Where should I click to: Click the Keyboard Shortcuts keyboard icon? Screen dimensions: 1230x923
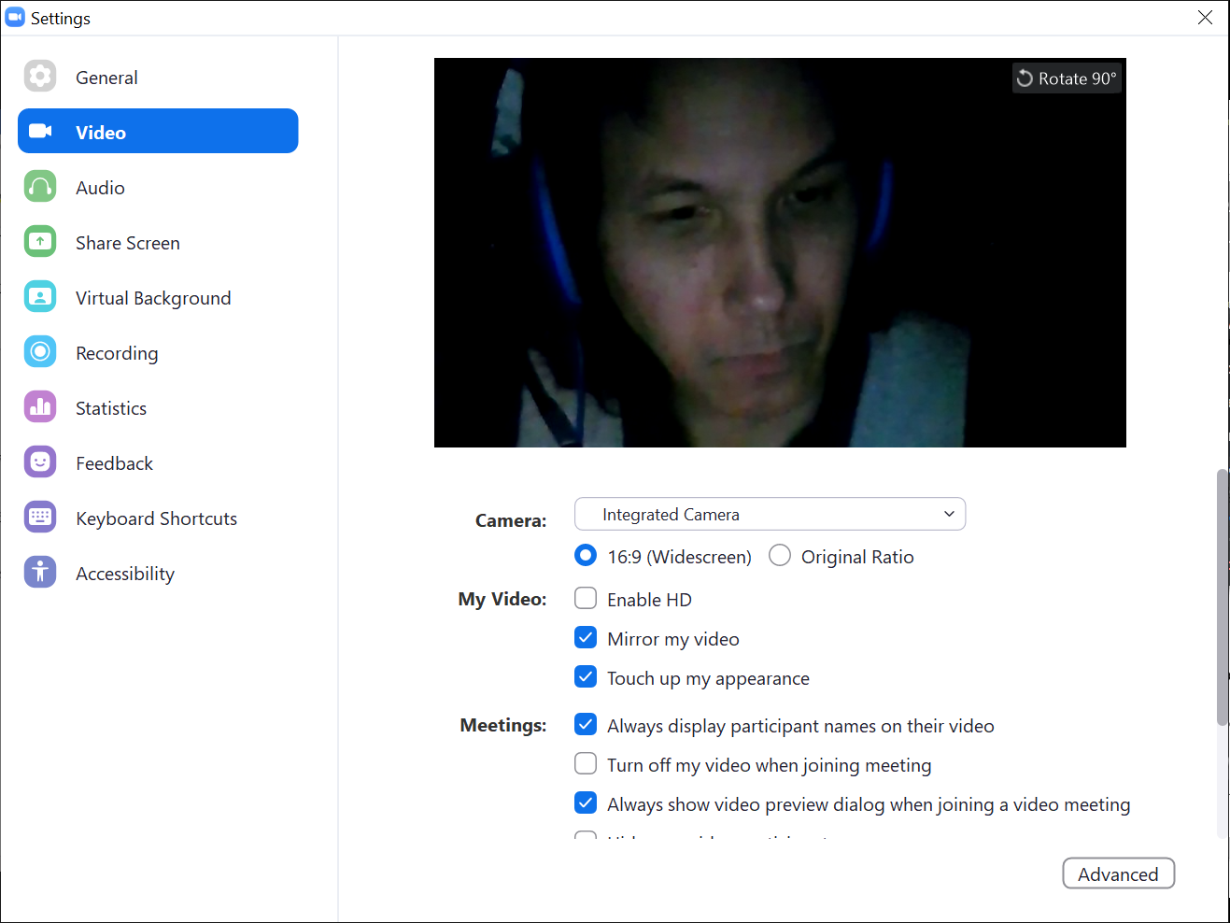40,518
